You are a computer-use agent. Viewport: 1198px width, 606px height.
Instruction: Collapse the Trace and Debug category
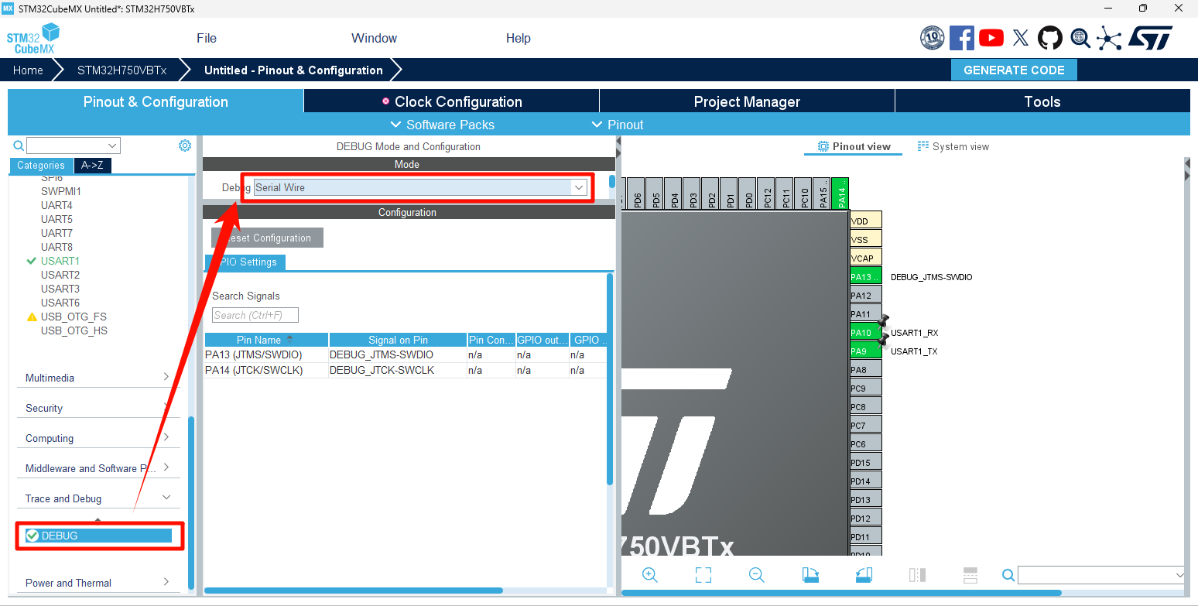pos(98,498)
